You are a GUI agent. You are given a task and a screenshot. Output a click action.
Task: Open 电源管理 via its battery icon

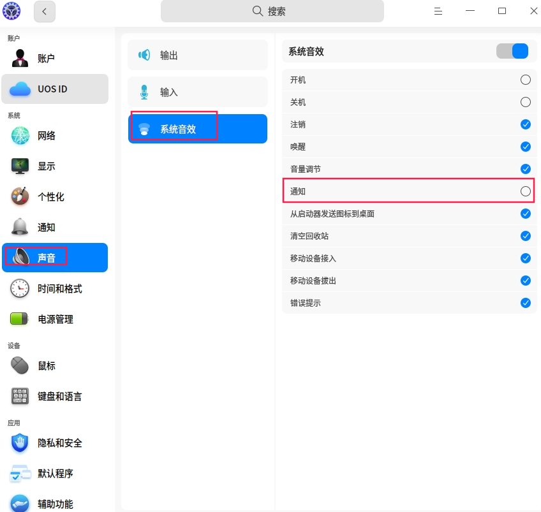pos(19,319)
